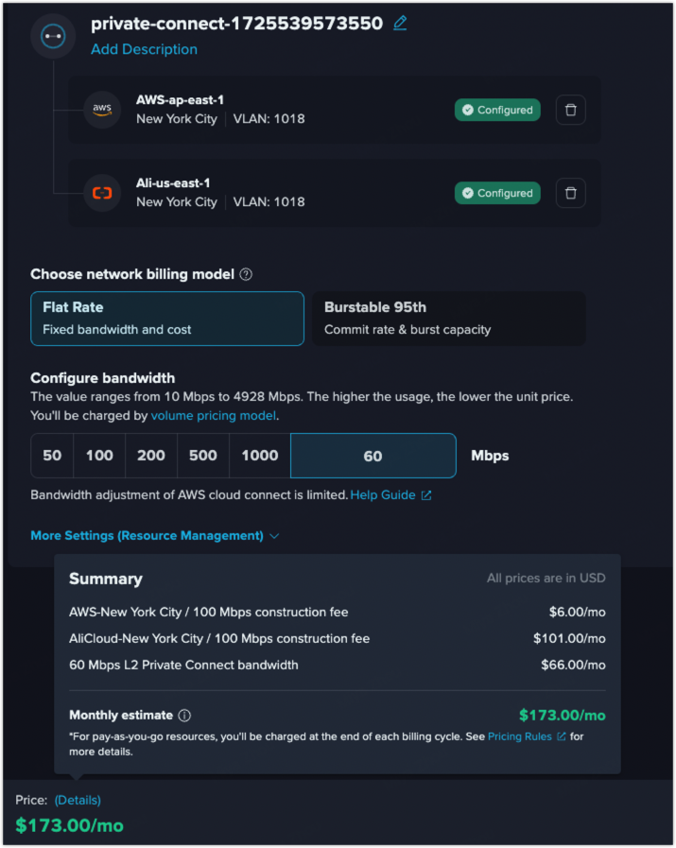Open the volume pricing model link
The height and width of the screenshot is (848, 676).
pyautogui.click(x=213, y=415)
